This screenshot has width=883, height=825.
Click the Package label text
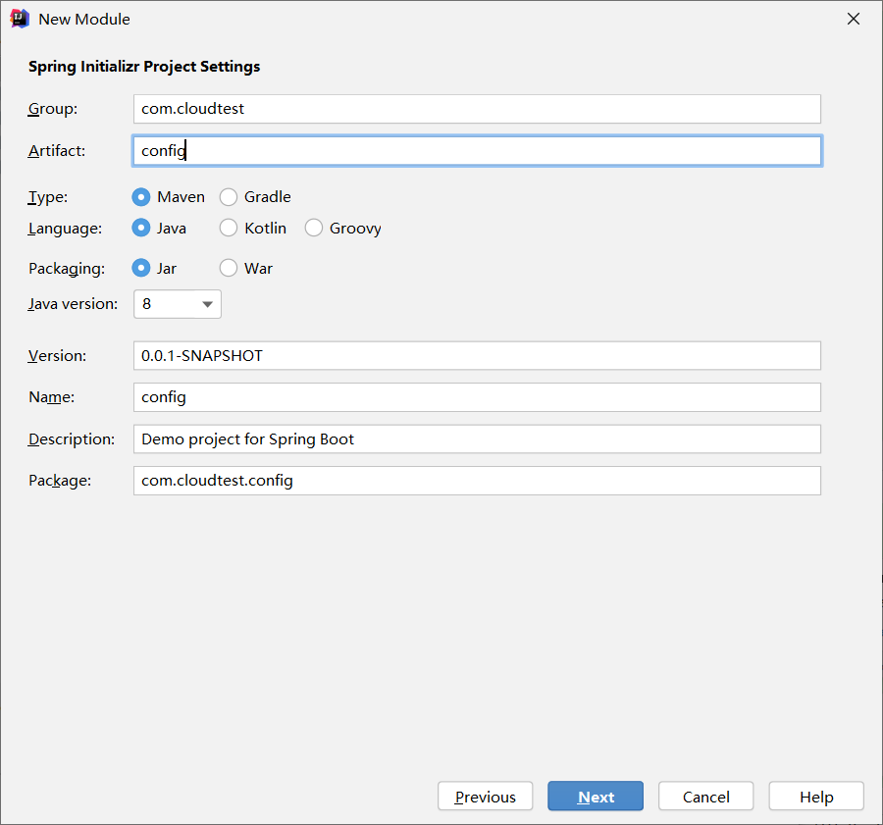click(60, 481)
